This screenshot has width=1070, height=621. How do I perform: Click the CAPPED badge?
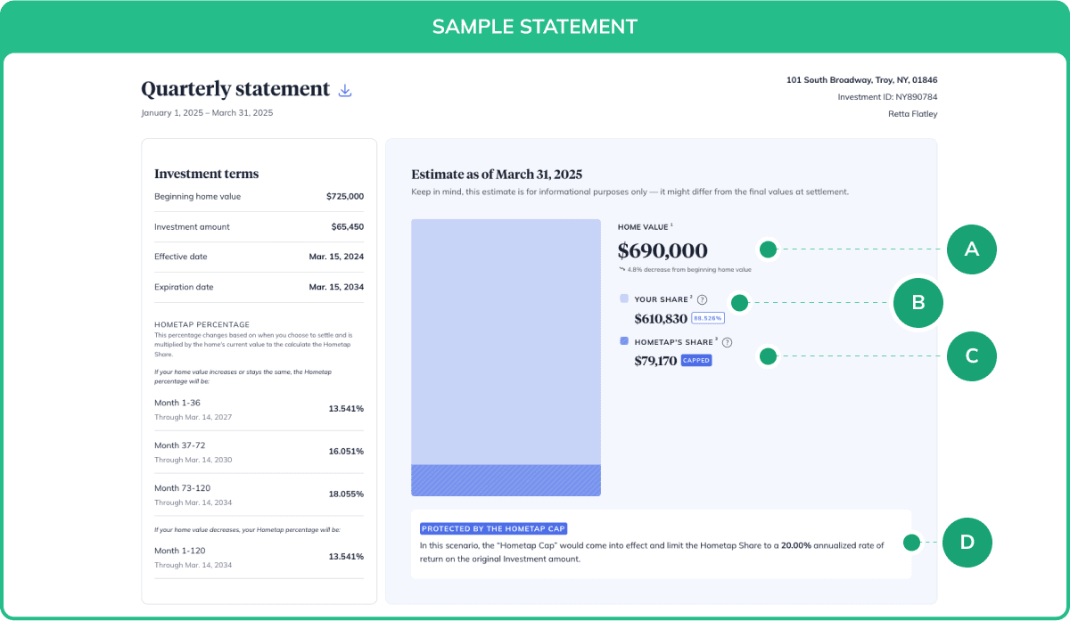[x=696, y=361]
